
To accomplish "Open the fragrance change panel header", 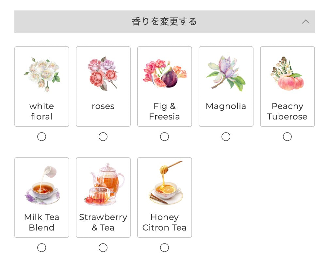I will [164, 22].
